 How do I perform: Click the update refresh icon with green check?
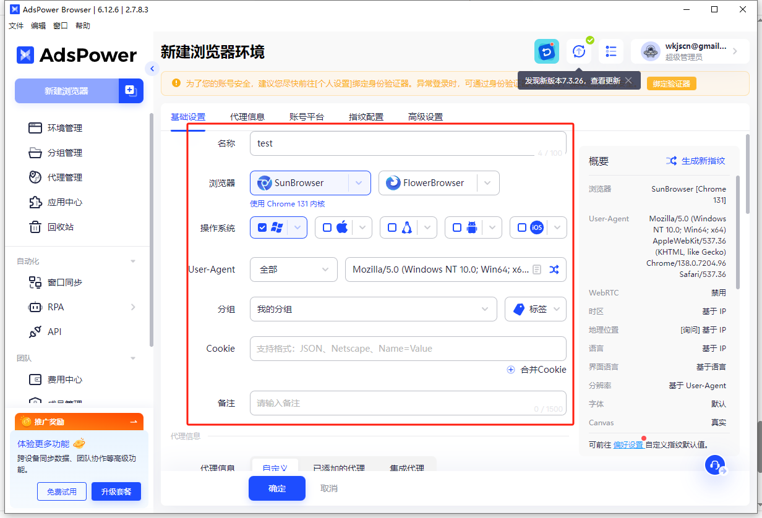(579, 51)
